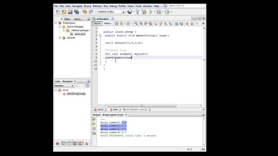
Task: Toggle Show Non-Public Members filter in Navigator
Action: coord(75,143)
